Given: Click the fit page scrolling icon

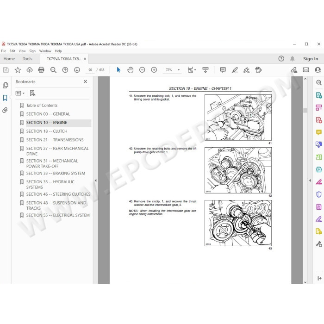Looking at the screenshot, I should click(x=190, y=70).
